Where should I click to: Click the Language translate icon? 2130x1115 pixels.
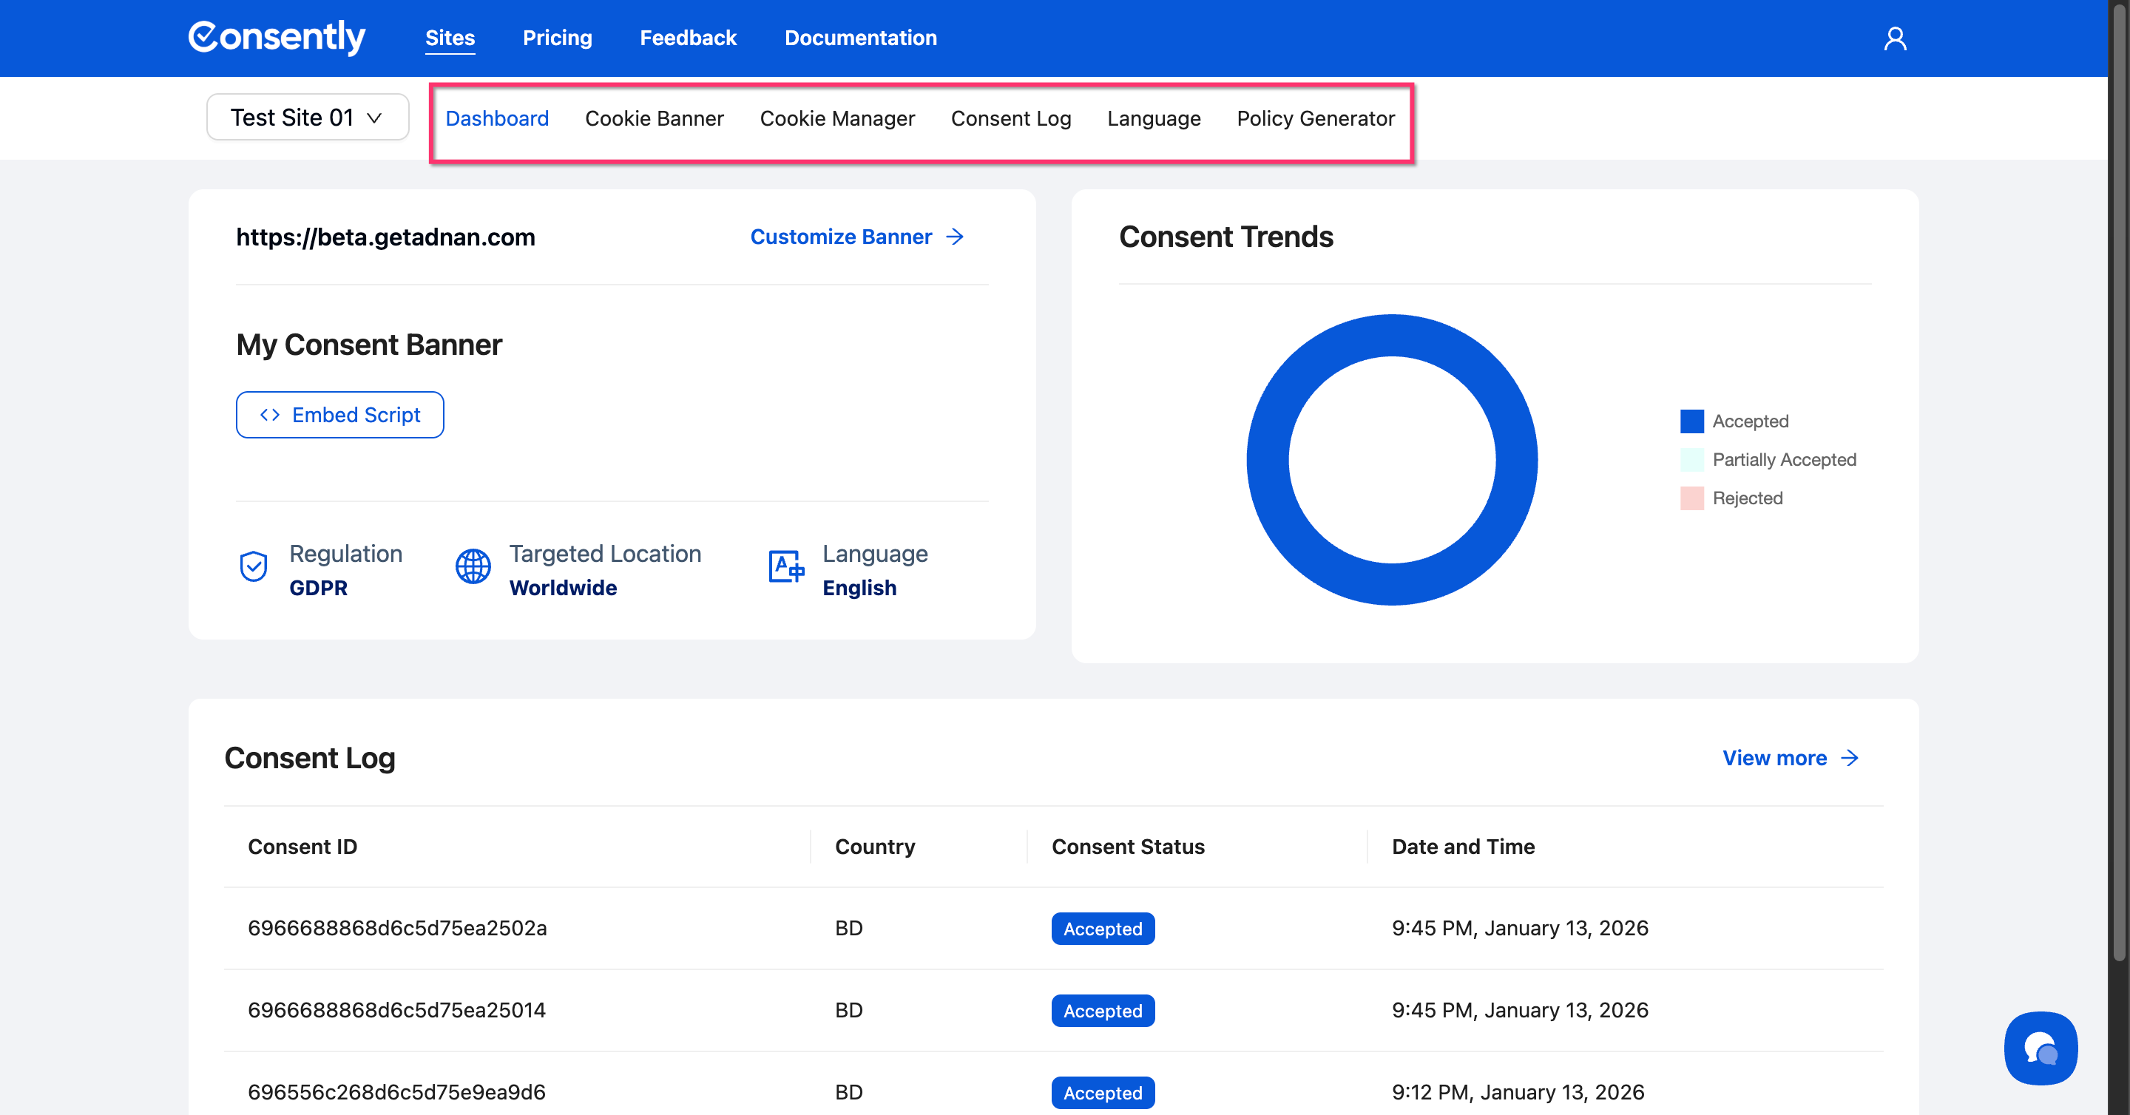click(x=785, y=567)
